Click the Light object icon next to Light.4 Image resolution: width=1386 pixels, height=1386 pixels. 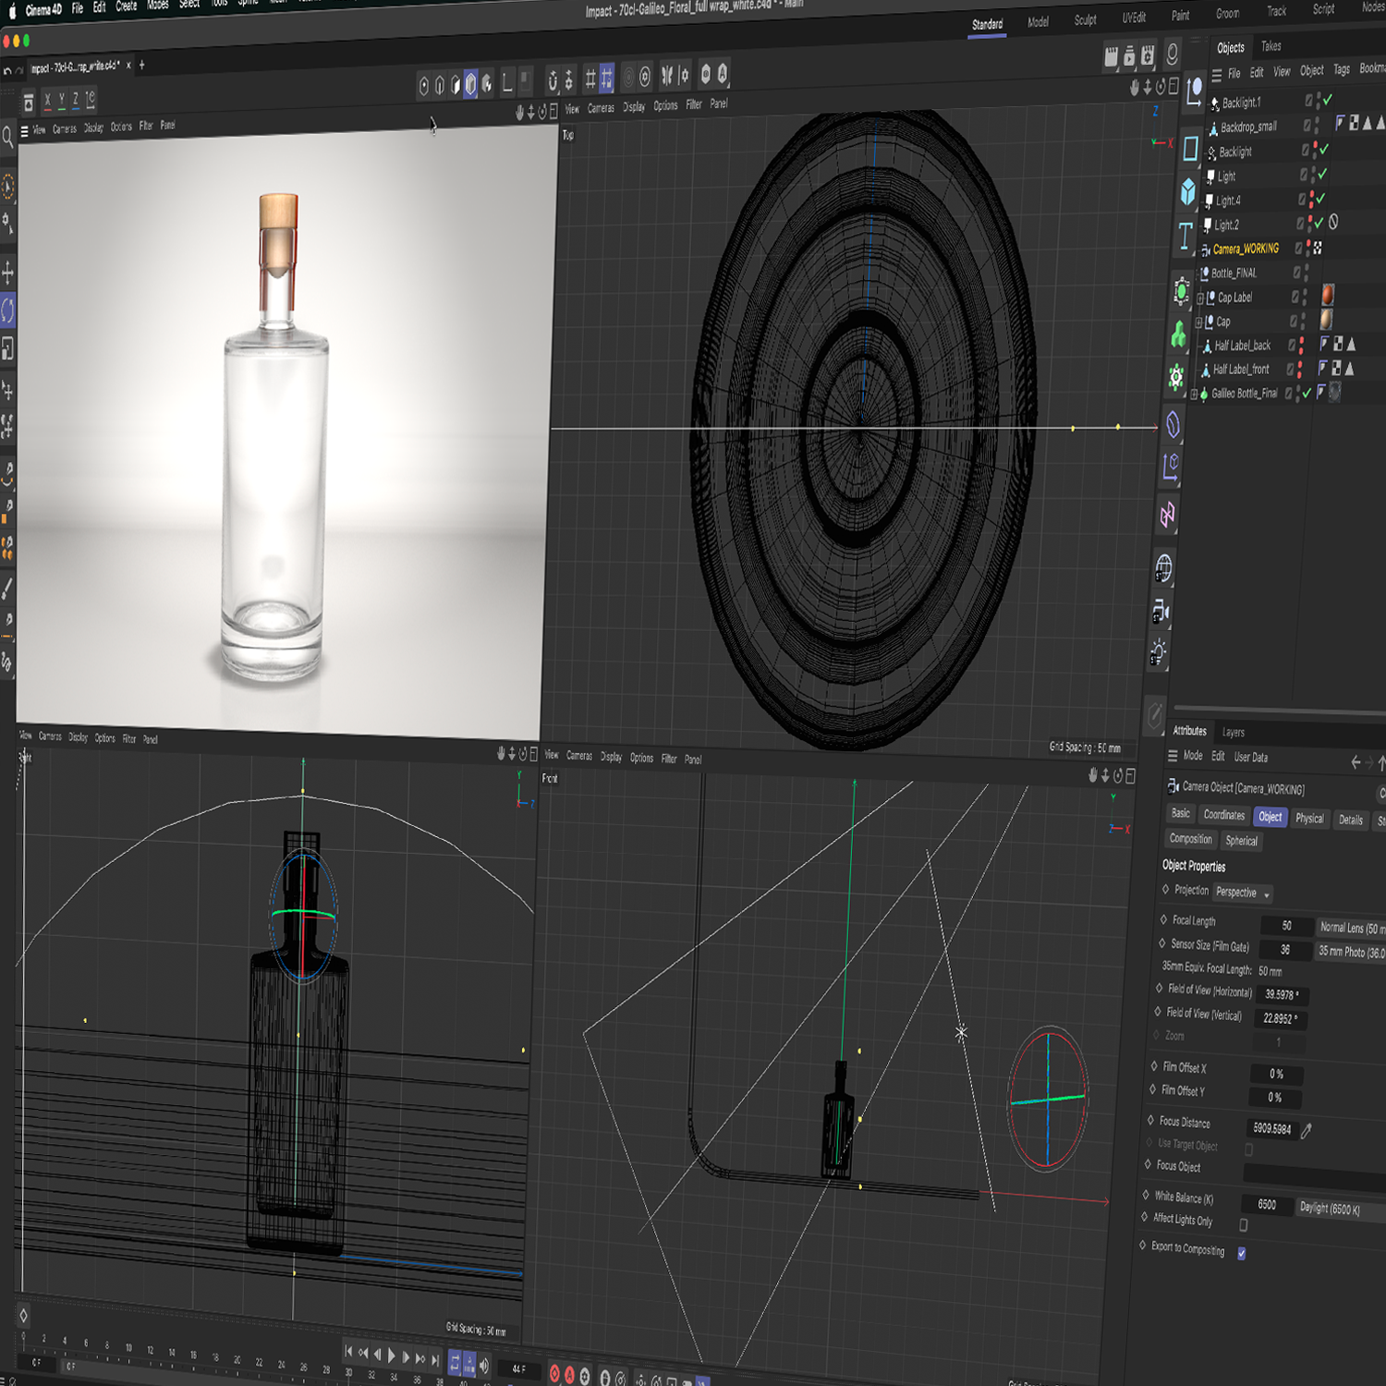[x=1210, y=200]
